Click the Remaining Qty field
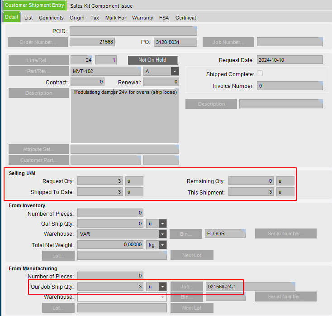The width and height of the screenshot is (332, 316). pos(251,181)
